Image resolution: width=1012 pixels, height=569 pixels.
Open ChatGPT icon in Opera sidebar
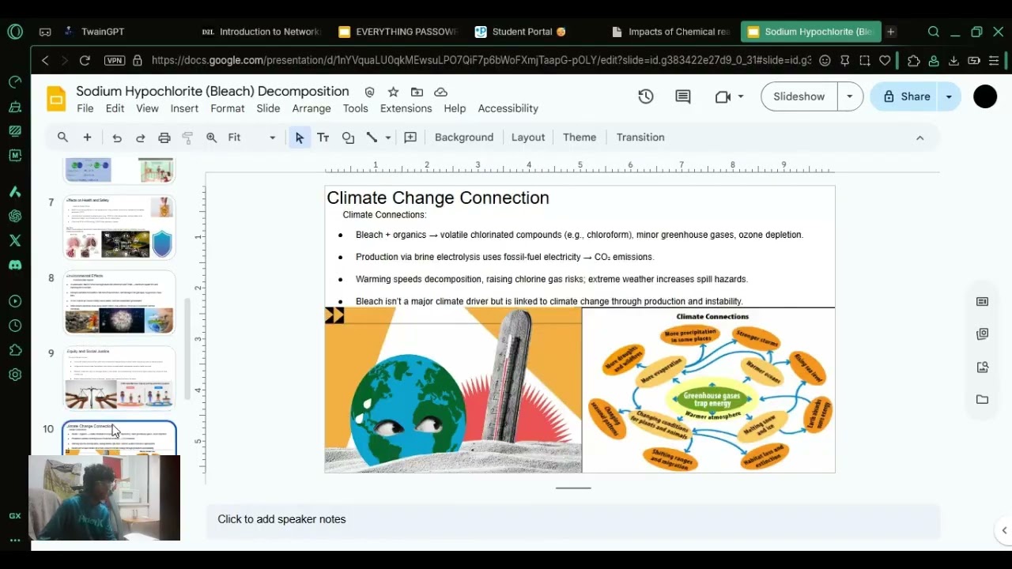pos(15,216)
